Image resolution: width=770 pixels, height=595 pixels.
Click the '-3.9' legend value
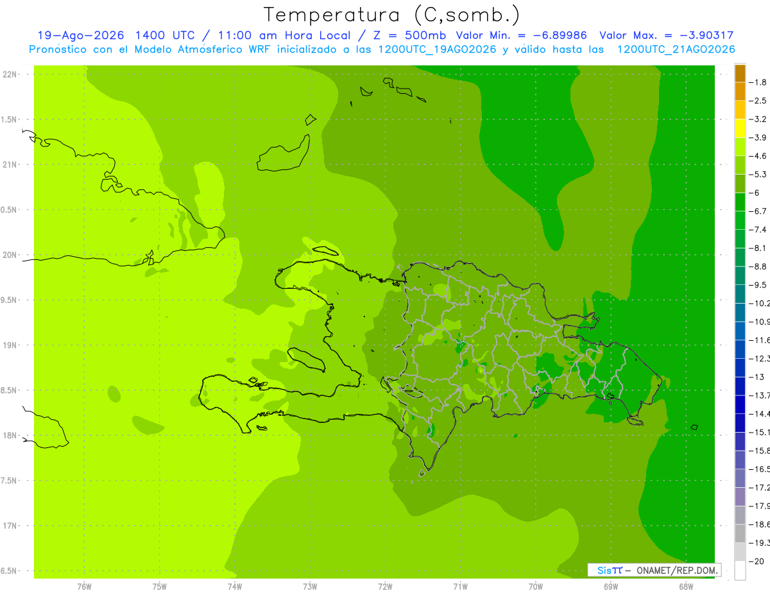pos(758,137)
